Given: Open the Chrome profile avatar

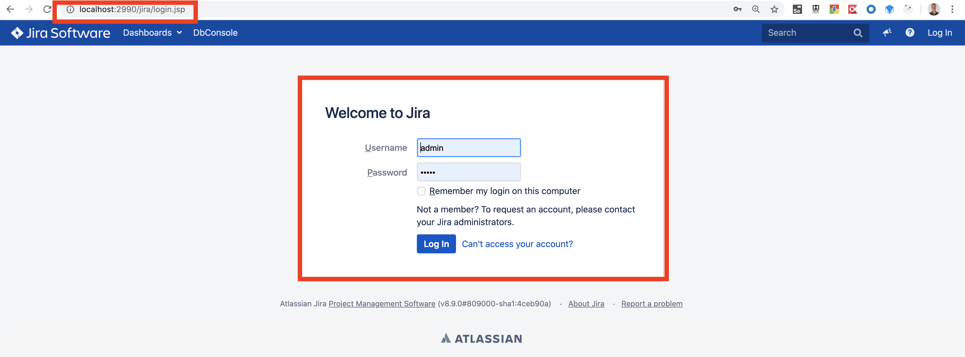Looking at the screenshot, I should pos(934,10).
